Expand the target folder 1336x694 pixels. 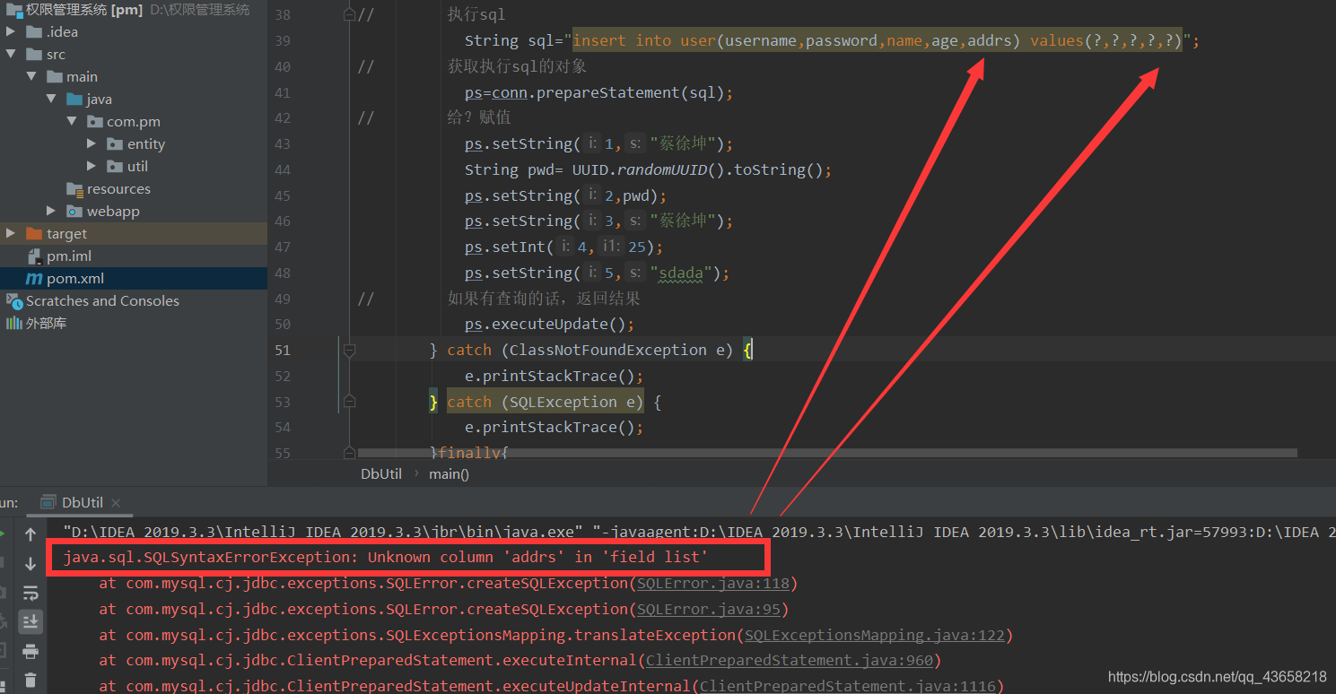coord(11,234)
